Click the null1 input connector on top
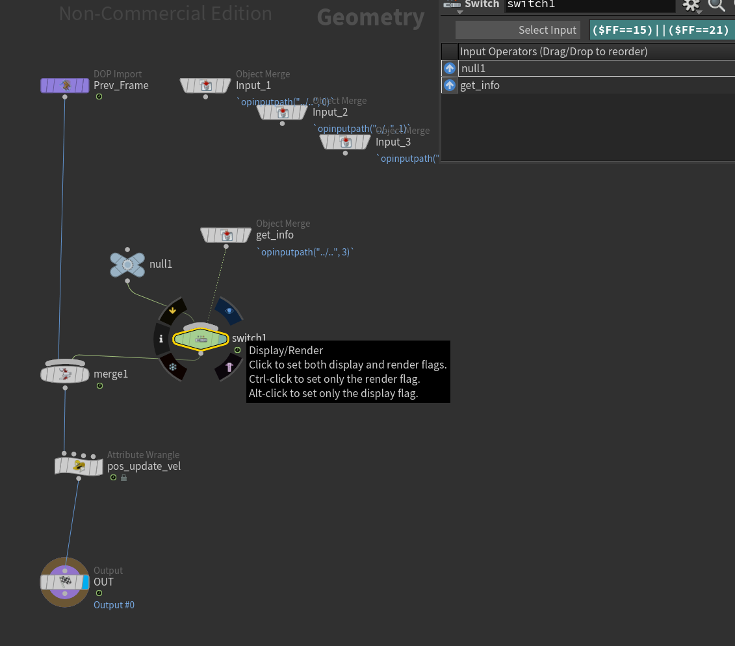Image resolution: width=735 pixels, height=646 pixels. 127,250
